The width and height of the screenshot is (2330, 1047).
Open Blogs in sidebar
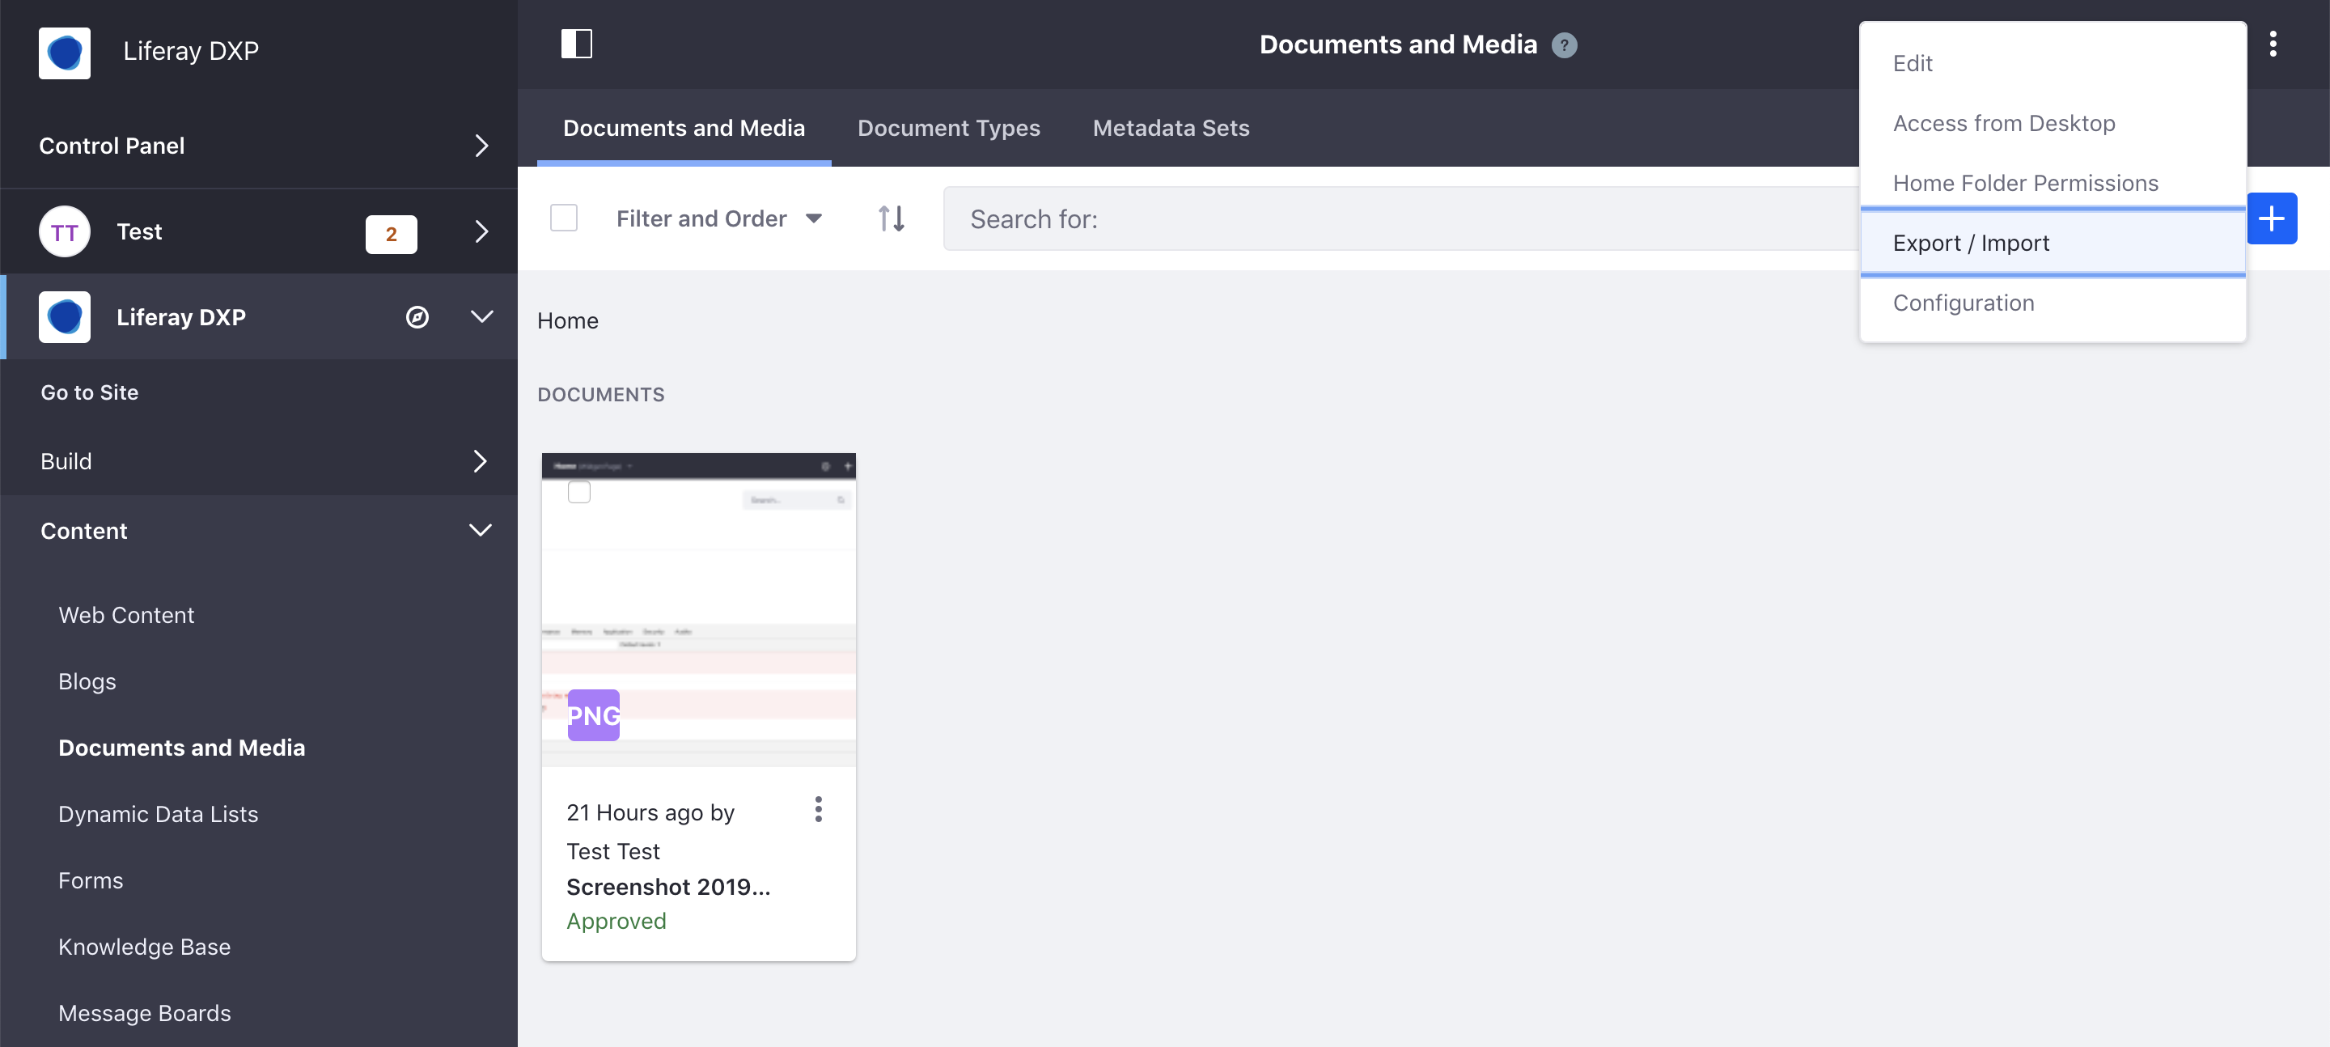pyautogui.click(x=87, y=681)
